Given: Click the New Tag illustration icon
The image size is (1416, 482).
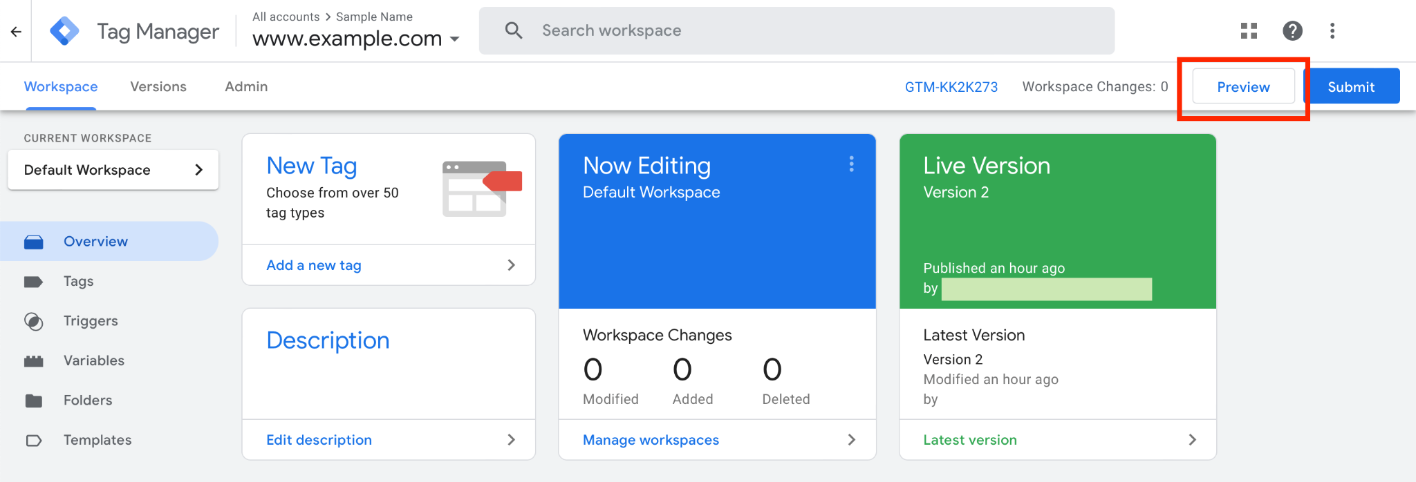Looking at the screenshot, I should coord(482,189).
